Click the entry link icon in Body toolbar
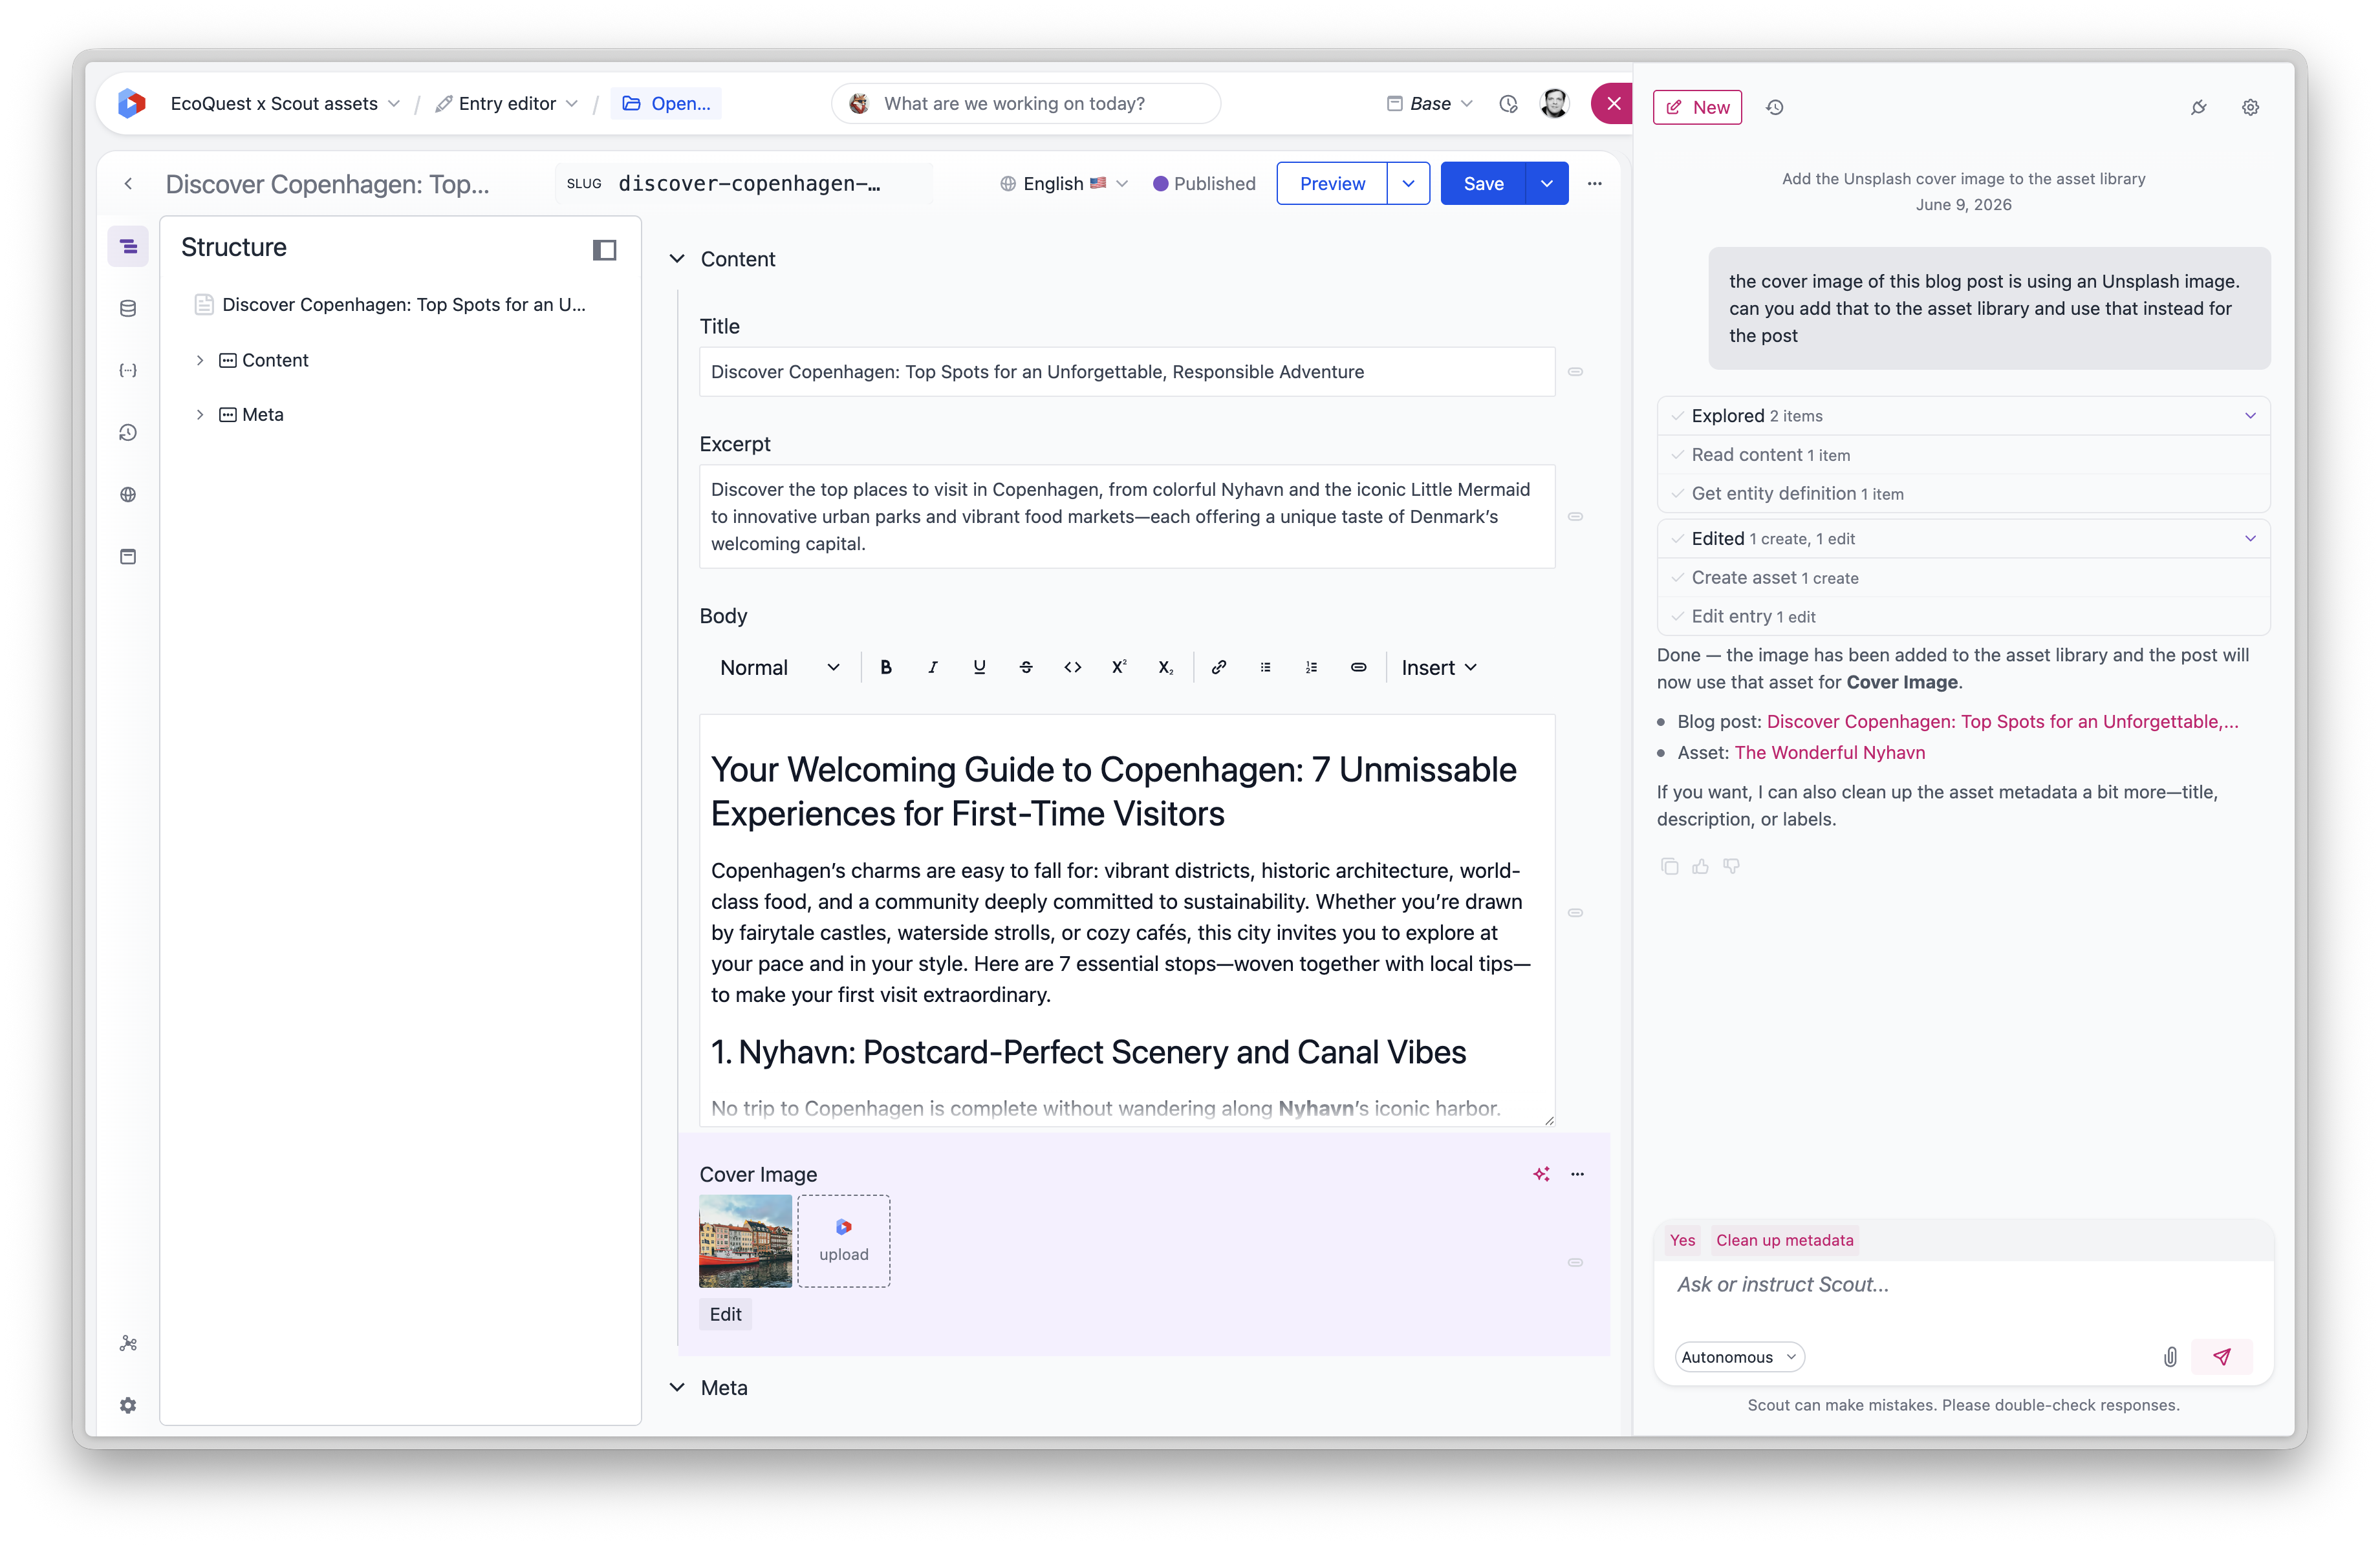This screenshot has width=2380, height=1545. (1358, 668)
